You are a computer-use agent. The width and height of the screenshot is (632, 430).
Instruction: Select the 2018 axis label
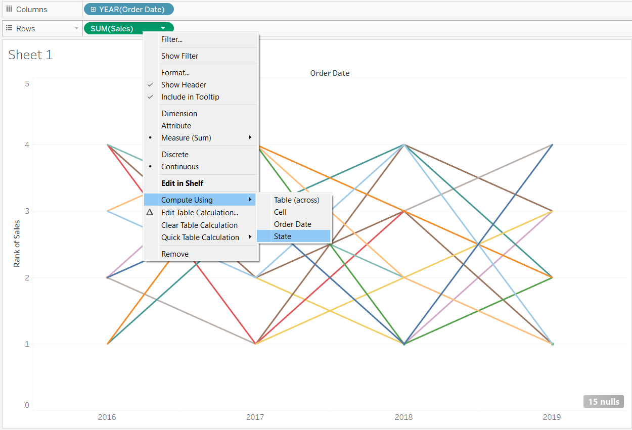pos(403,417)
